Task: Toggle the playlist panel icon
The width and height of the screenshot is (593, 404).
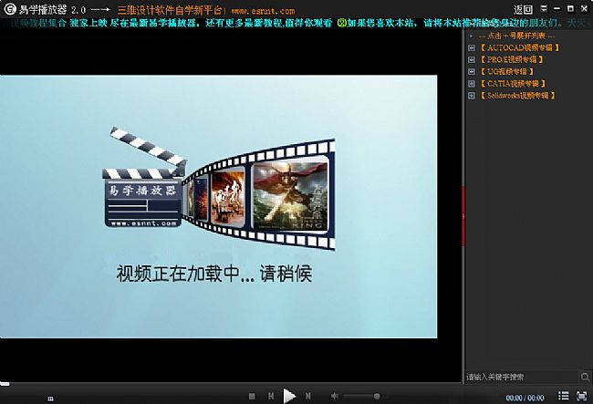Action: coord(564,396)
